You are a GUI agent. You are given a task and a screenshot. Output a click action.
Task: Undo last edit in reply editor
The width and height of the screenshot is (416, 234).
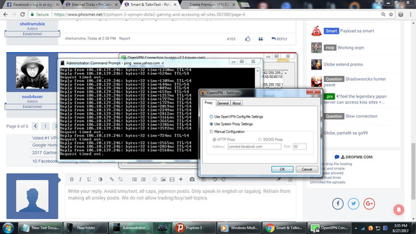pyautogui.click(x=215, y=179)
